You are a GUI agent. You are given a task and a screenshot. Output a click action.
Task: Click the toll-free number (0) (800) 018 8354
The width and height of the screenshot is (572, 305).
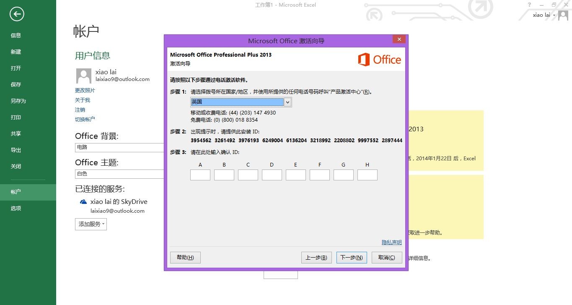pos(236,120)
